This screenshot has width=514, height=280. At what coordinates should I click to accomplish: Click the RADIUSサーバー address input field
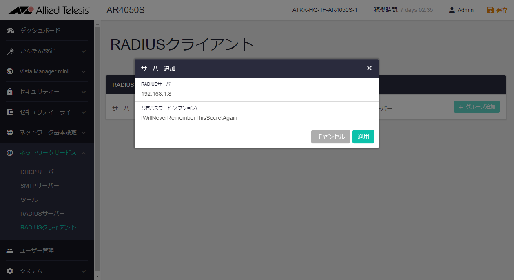tap(257, 94)
